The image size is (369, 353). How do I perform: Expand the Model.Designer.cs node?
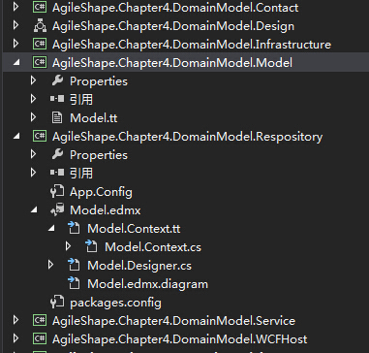(50, 265)
